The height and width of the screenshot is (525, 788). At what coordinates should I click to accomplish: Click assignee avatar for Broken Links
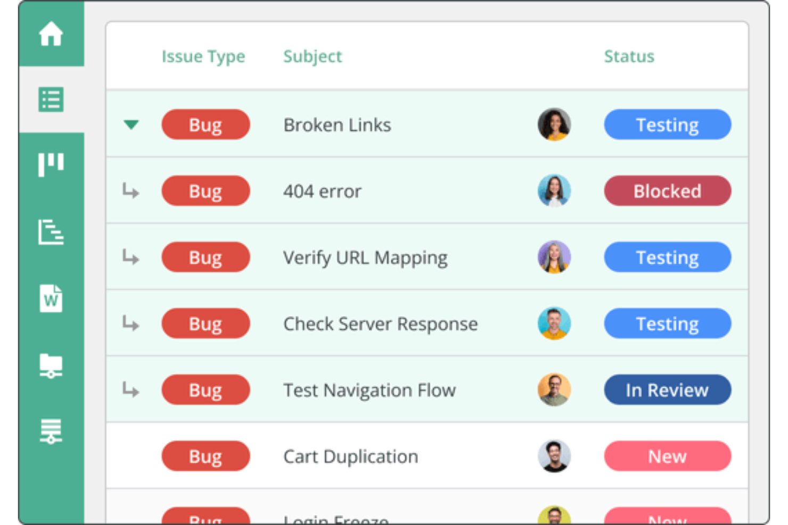point(554,124)
